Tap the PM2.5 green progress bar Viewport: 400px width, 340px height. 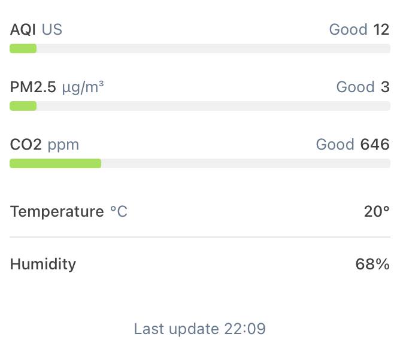pos(23,106)
